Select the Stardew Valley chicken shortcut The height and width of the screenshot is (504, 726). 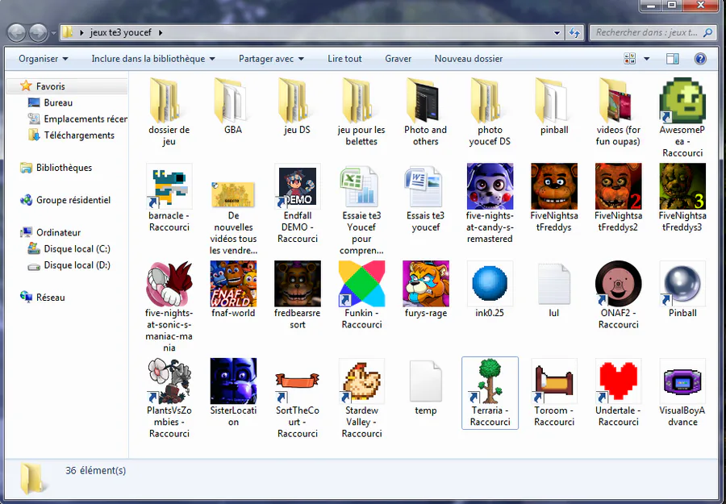coord(361,381)
